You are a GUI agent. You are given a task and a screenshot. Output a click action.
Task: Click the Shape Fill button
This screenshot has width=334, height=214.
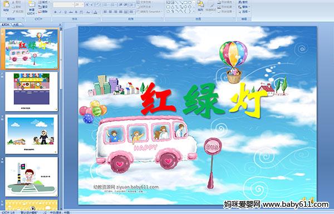pos(225,2)
